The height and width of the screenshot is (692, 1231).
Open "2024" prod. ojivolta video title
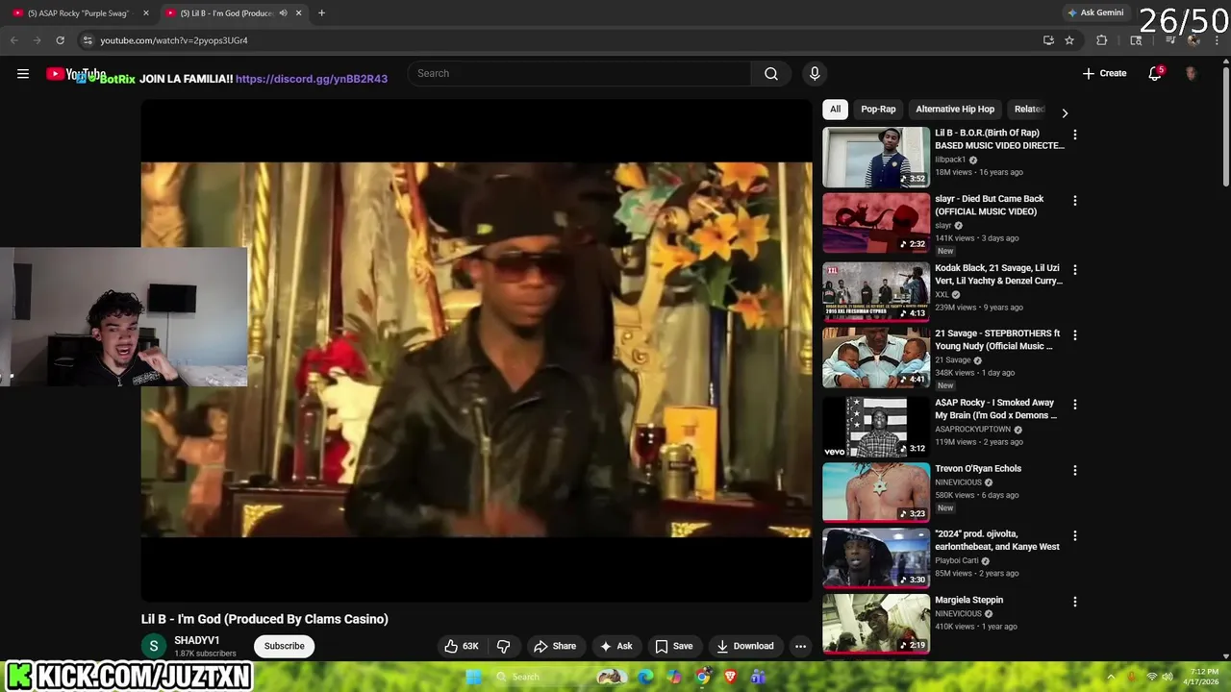(x=997, y=540)
